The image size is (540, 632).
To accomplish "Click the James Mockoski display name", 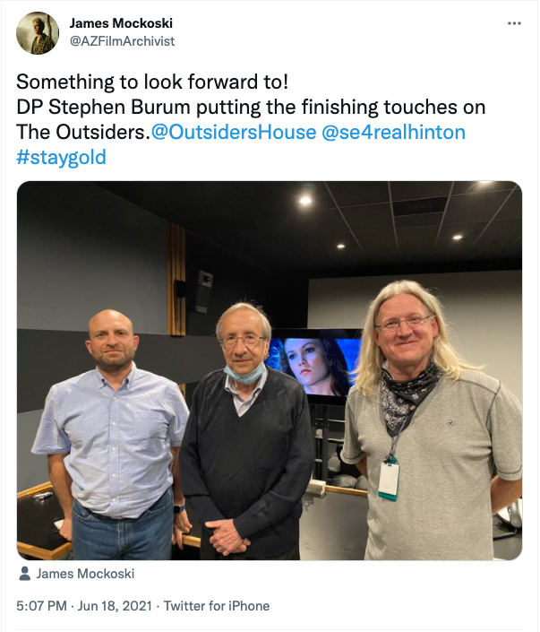I will pos(121,23).
